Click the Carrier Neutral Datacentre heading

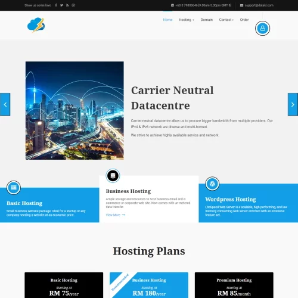point(172,98)
